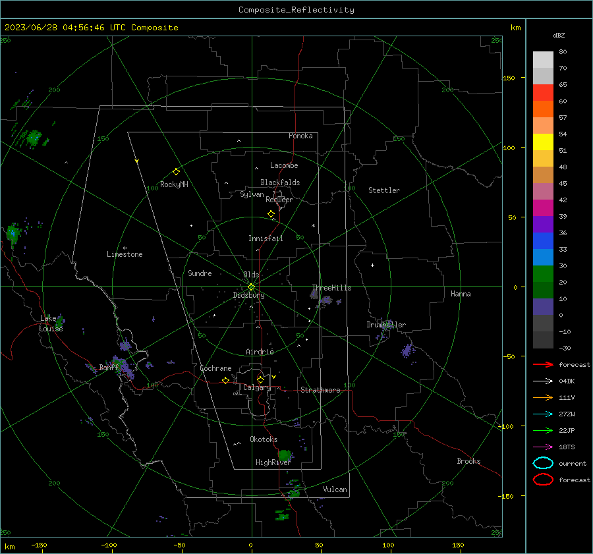Click the Composite_Reflectivity title

[296, 10]
